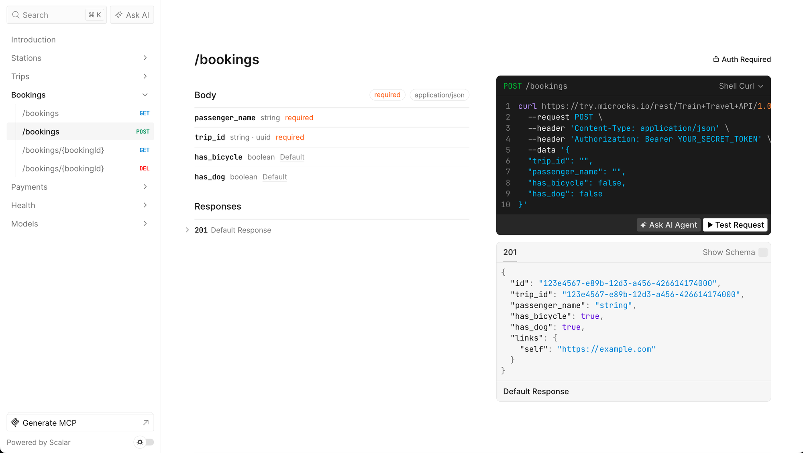Click the Stations sidebar label
The image size is (803, 453).
coord(26,58)
